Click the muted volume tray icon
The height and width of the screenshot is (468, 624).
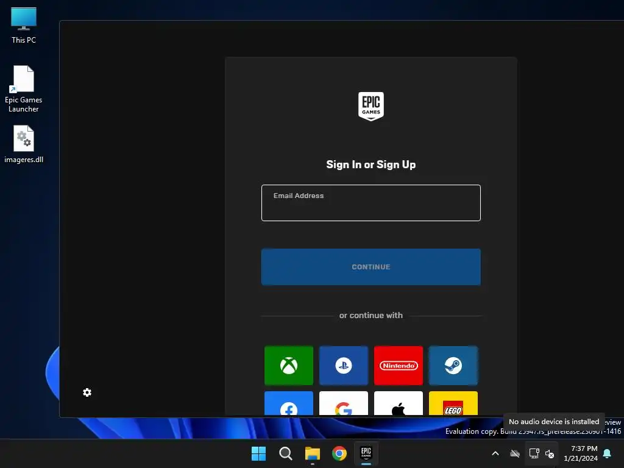tap(550, 453)
